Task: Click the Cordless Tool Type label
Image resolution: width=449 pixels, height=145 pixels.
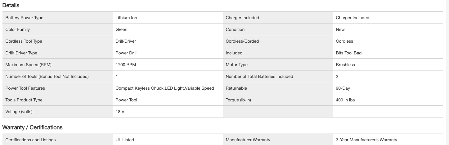Action: pos(24,41)
